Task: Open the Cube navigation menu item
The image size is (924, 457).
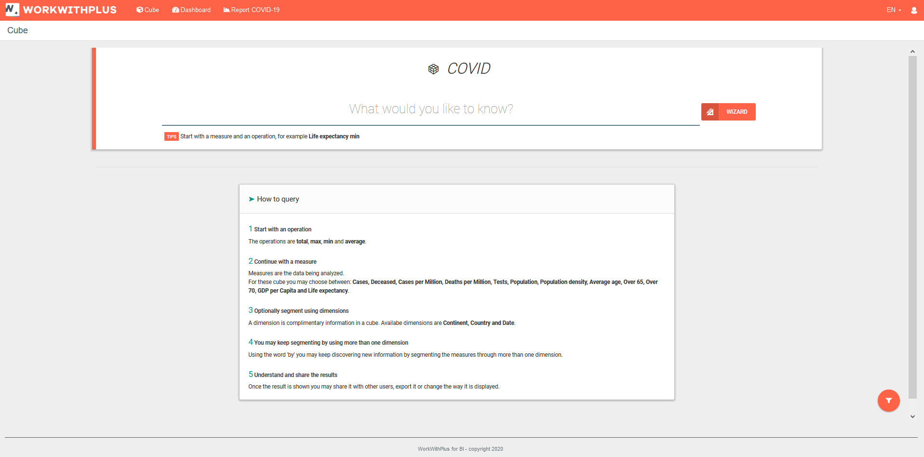Action: click(147, 10)
